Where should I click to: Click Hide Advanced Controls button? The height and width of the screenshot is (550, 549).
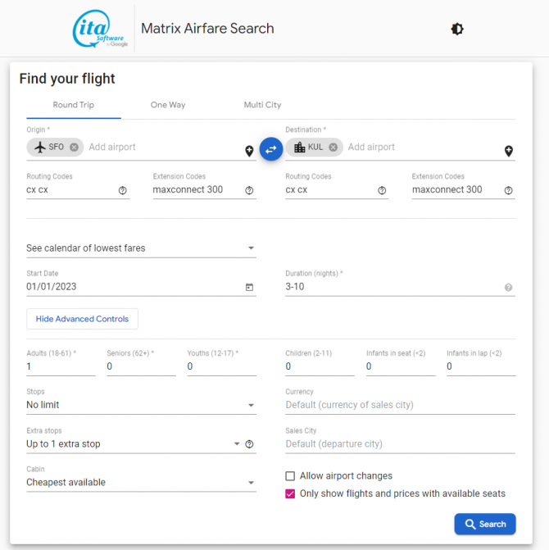coord(82,319)
